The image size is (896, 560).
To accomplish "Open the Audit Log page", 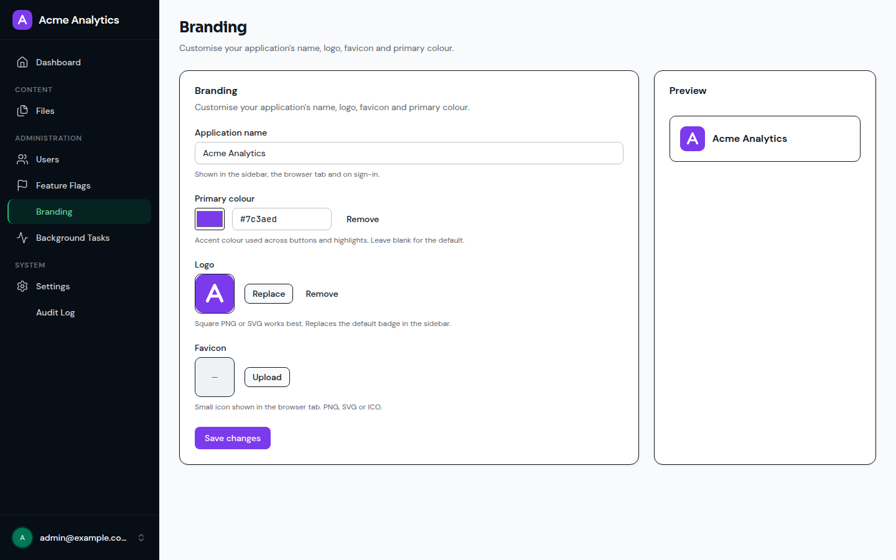I will [80, 312].
